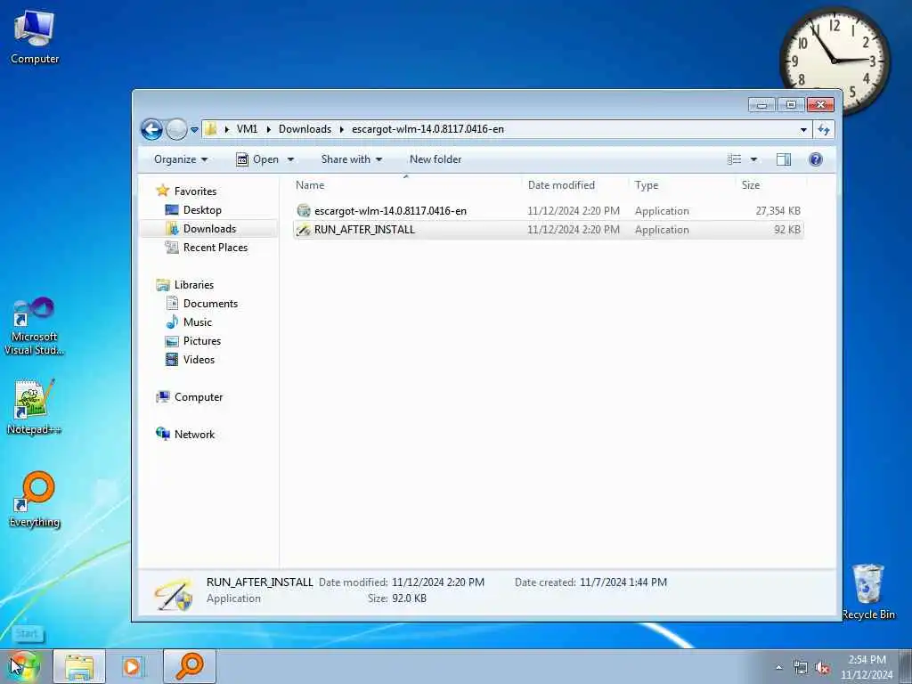Screen dimensions: 912x684
Task: Click Everything search taskbar icon
Action: click(190, 666)
